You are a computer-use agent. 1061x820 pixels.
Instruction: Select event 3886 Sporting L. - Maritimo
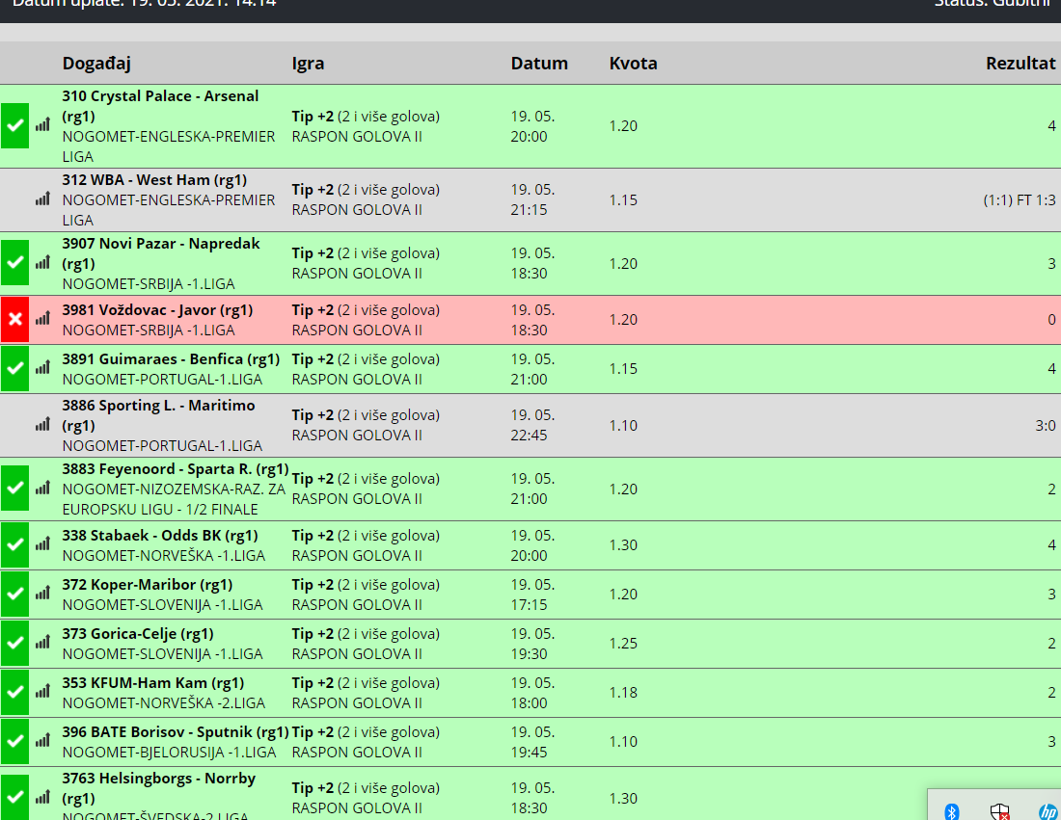coord(159,415)
